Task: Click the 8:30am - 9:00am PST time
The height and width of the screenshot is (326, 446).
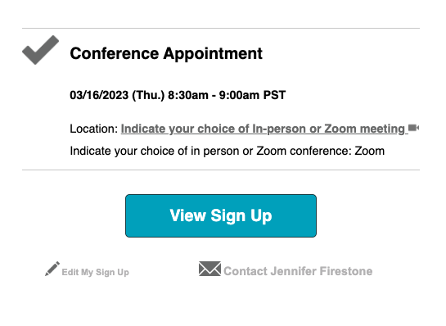Action: (x=227, y=95)
